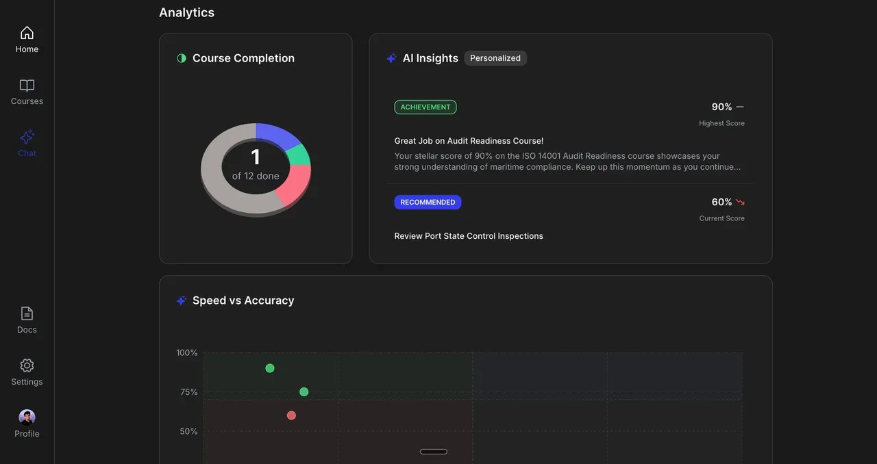The width and height of the screenshot is (877, 464).
Task: Click the topmost green scatter plot dot
Action: pos(270,368)
